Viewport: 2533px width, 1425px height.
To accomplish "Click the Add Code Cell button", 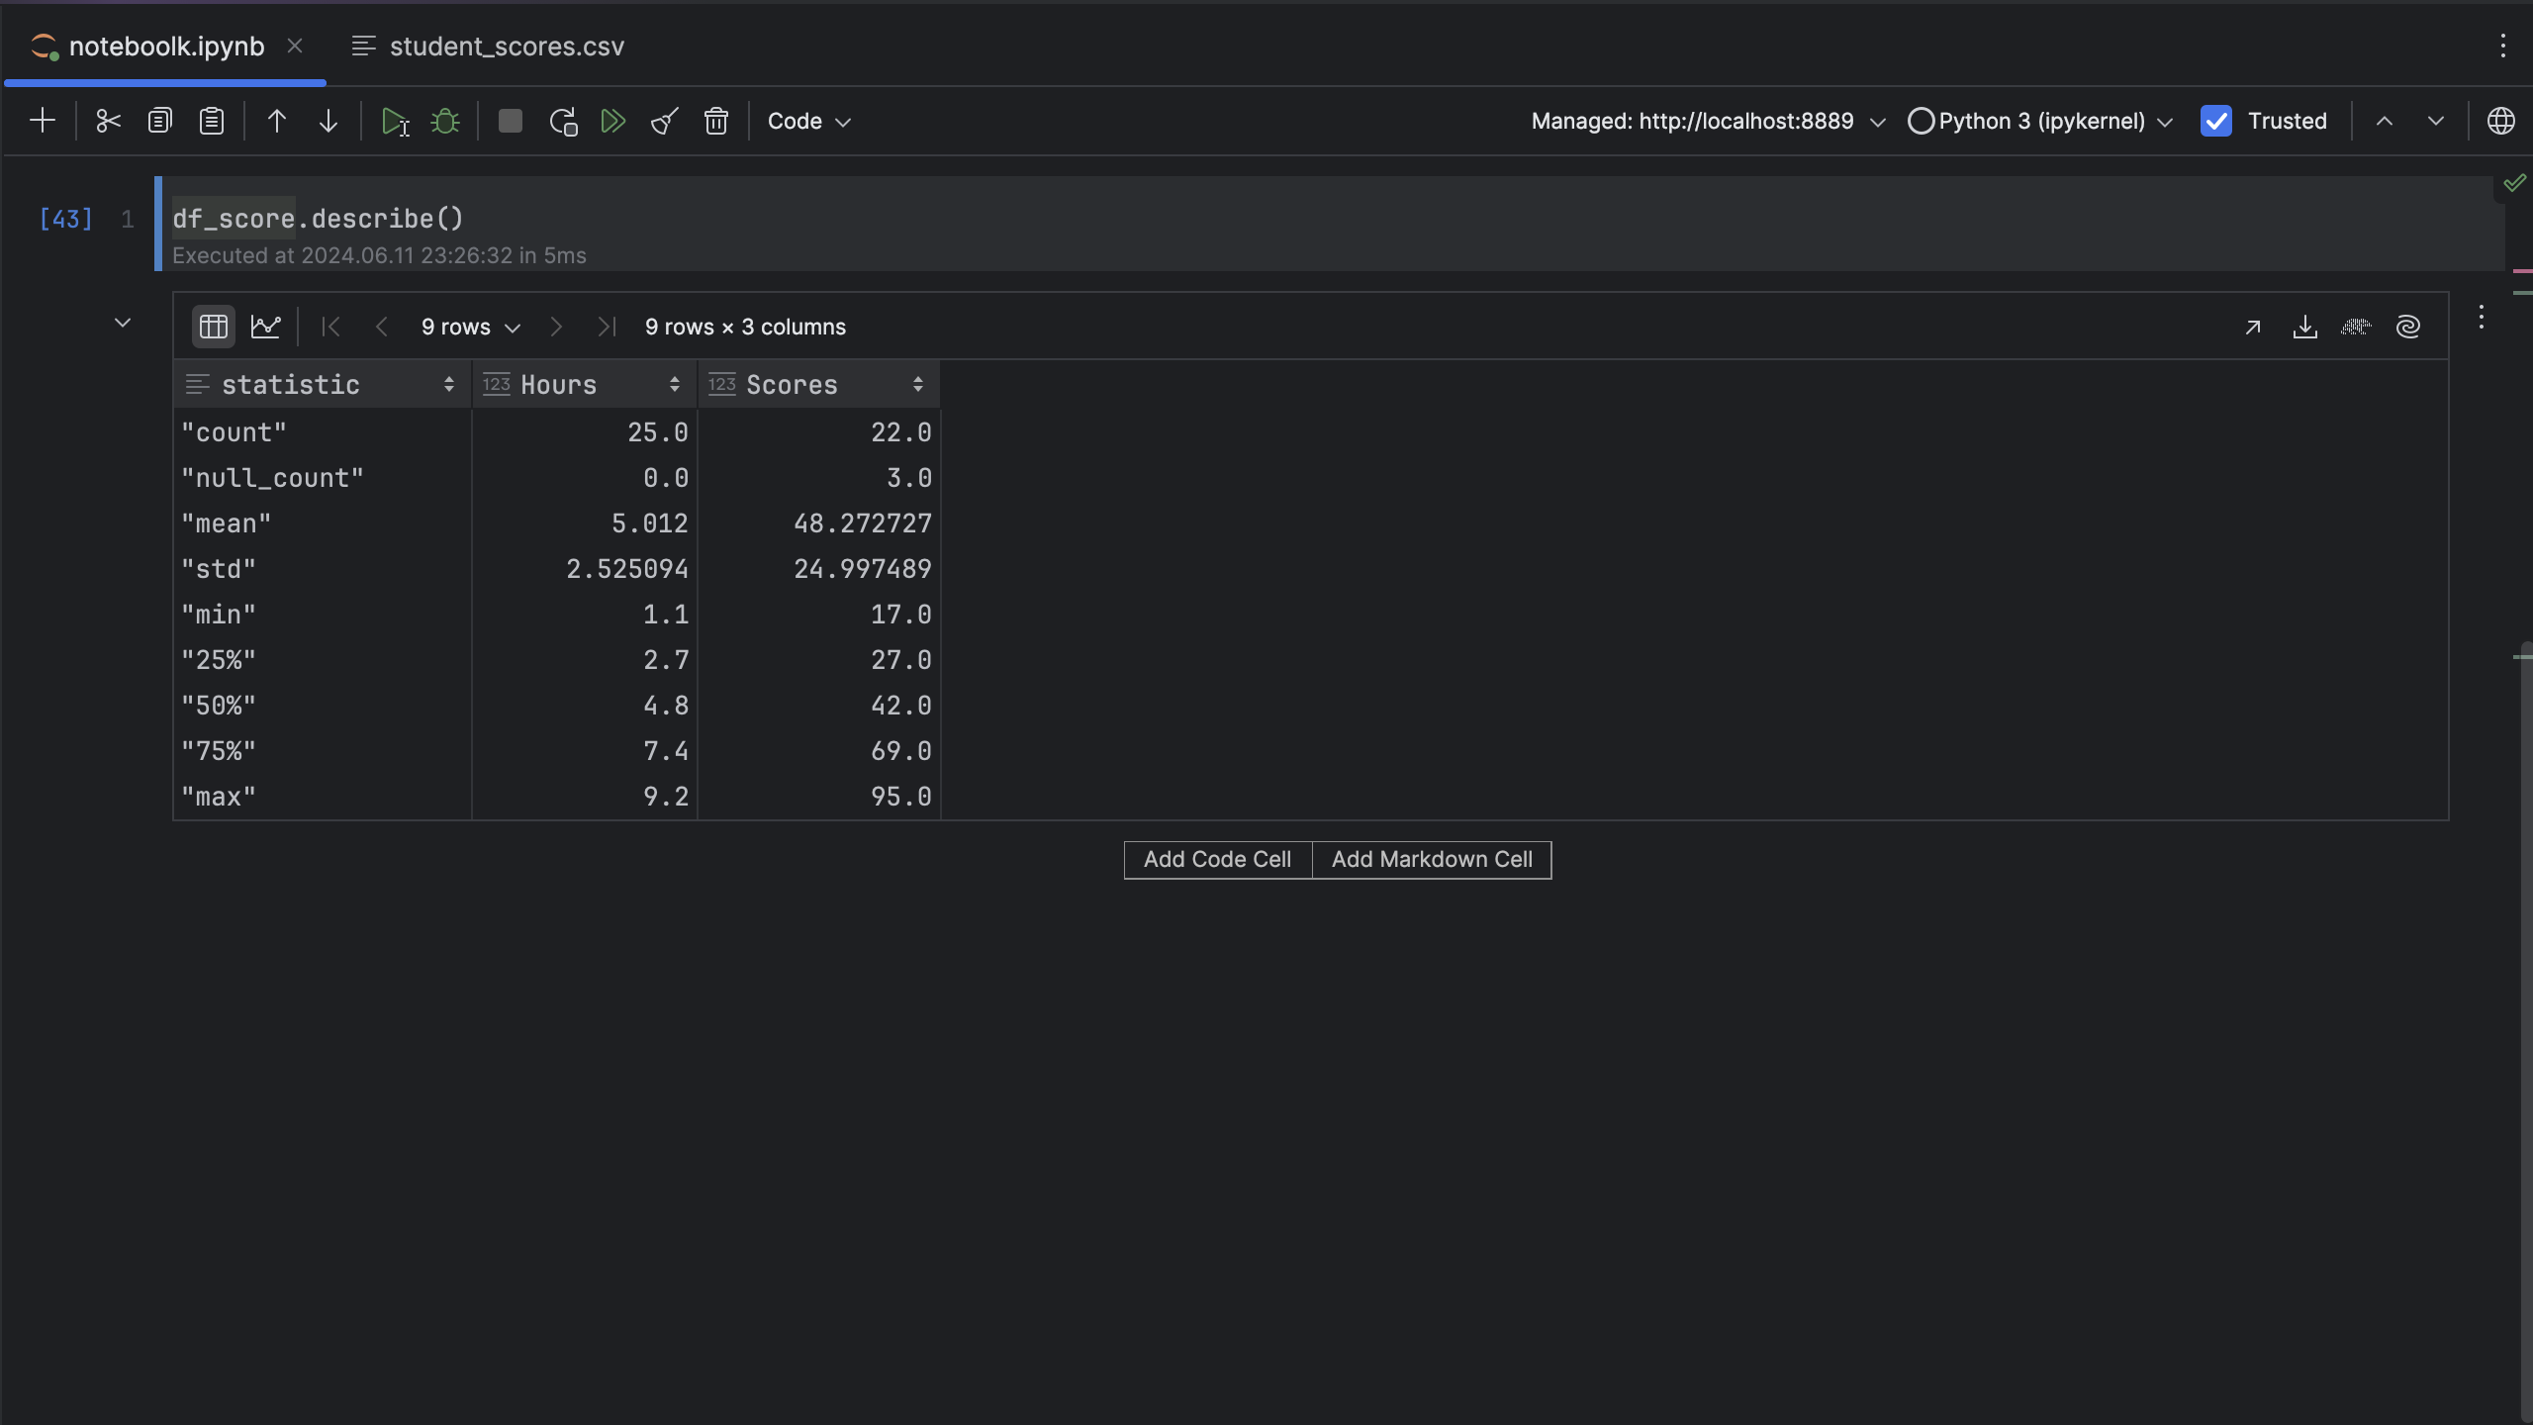I will click(1218, 860).
